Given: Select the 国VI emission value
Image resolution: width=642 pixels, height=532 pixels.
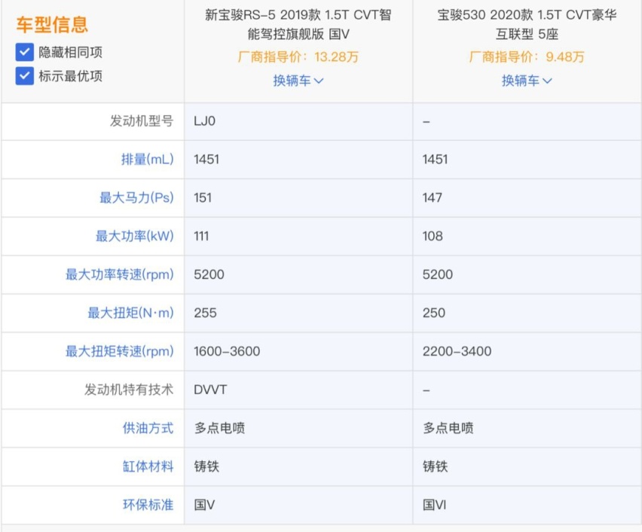Looking at the screenshot, I should [x=435, y=505].
